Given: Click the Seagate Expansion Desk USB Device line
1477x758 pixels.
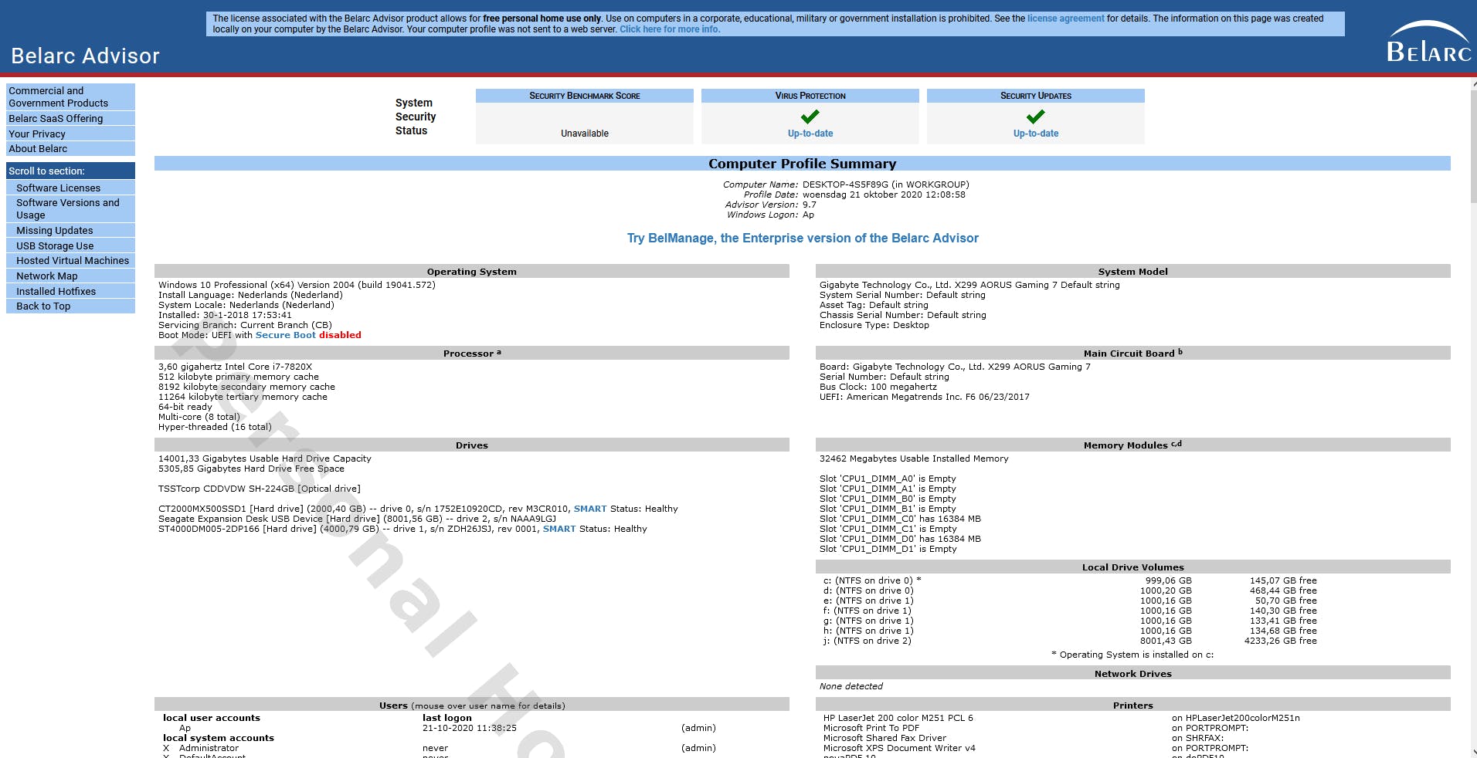Looking at the screenshot, I should (x=357, y=519).
